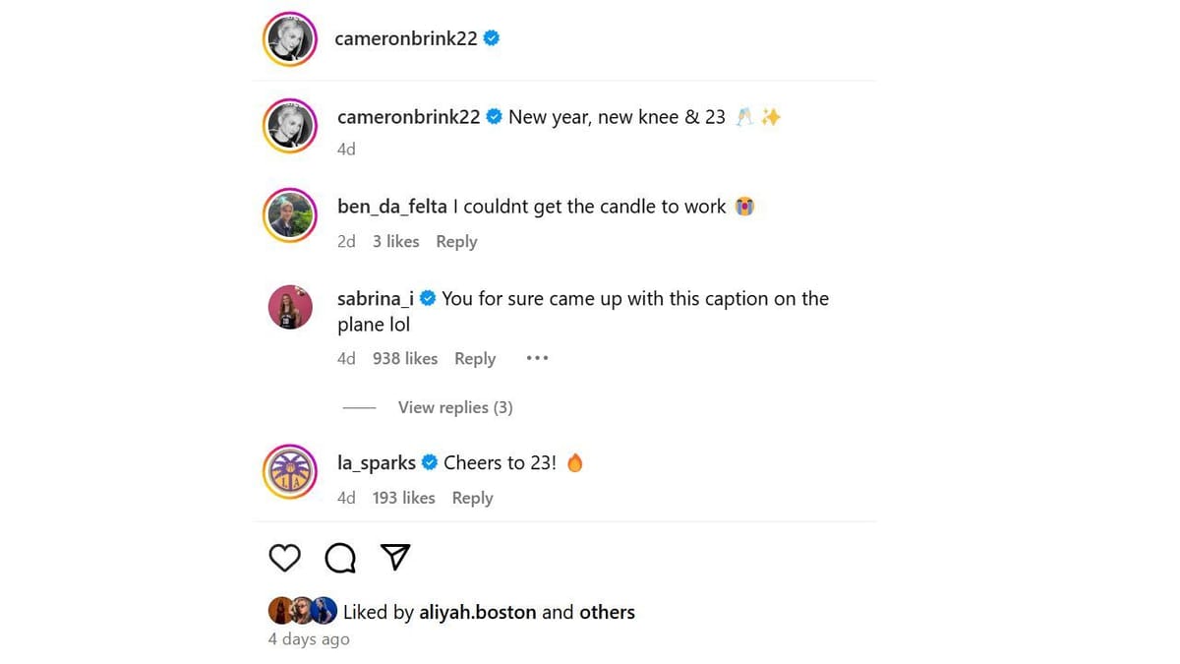The image size is (1180, 664).
Task: Reply to la_sparks' comment
Action: click(x=472, y=498)
